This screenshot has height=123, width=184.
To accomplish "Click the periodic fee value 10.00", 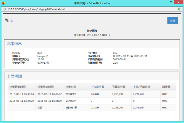I will 41,59.
